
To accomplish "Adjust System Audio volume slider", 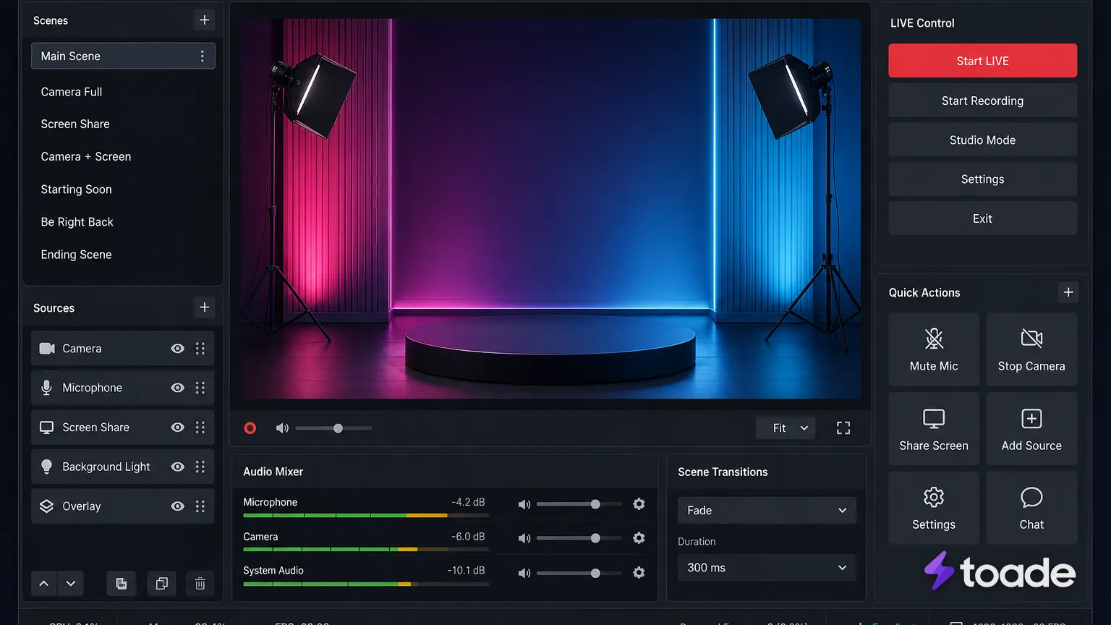I will coord(579,573).
